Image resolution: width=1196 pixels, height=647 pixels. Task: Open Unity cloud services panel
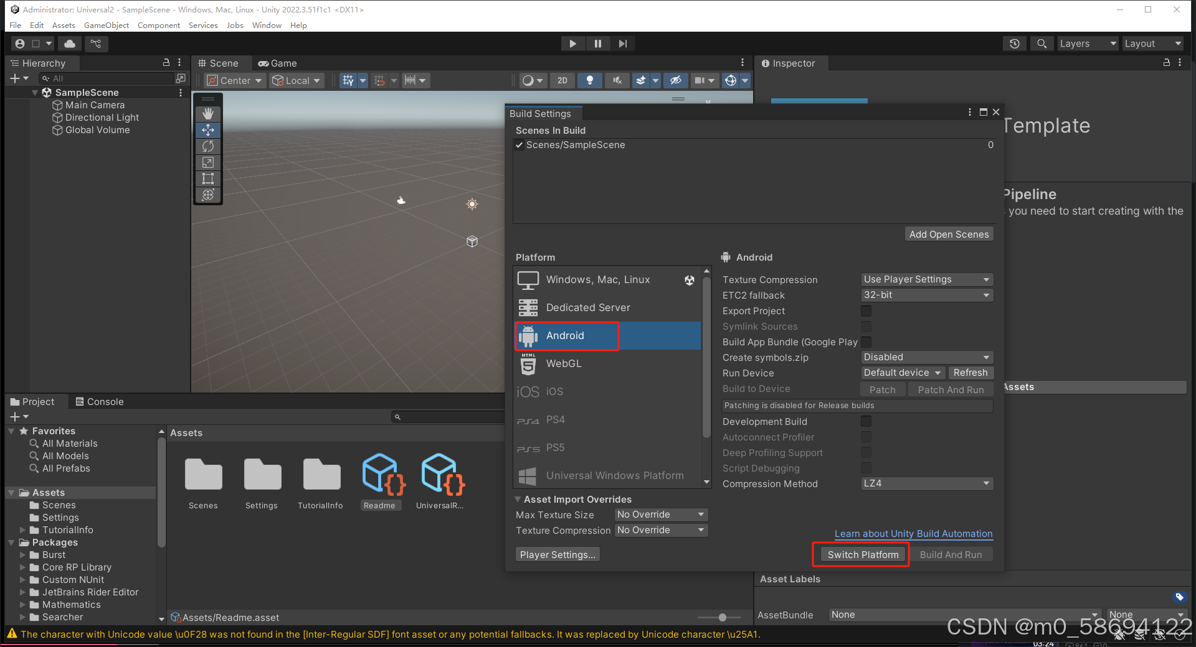69,44
